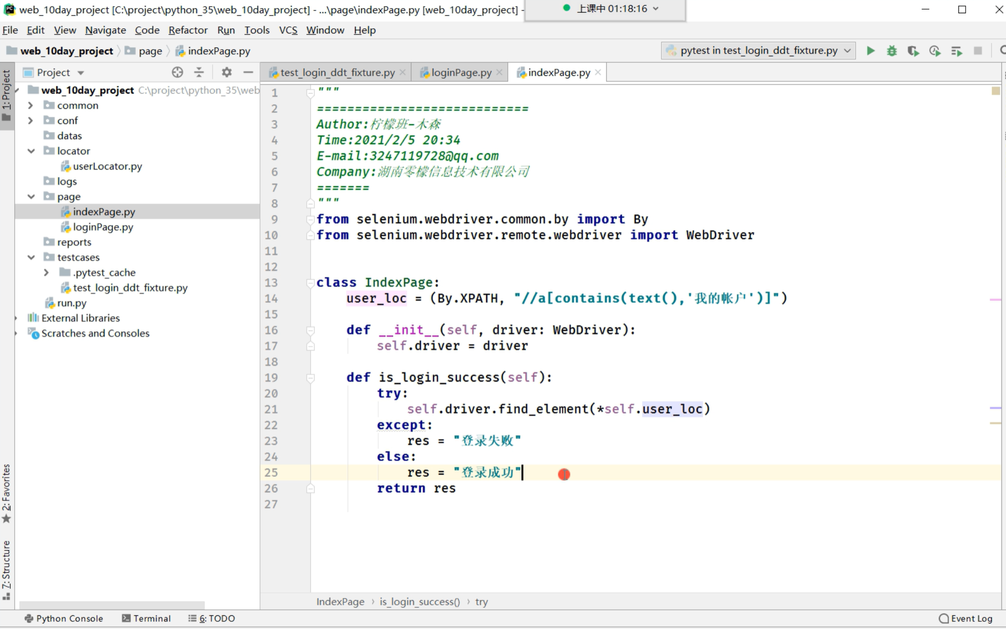Open the Refactor menu
Viewport: 1006px width, 629px height.
pyautogui.click(x=187, y=30)
